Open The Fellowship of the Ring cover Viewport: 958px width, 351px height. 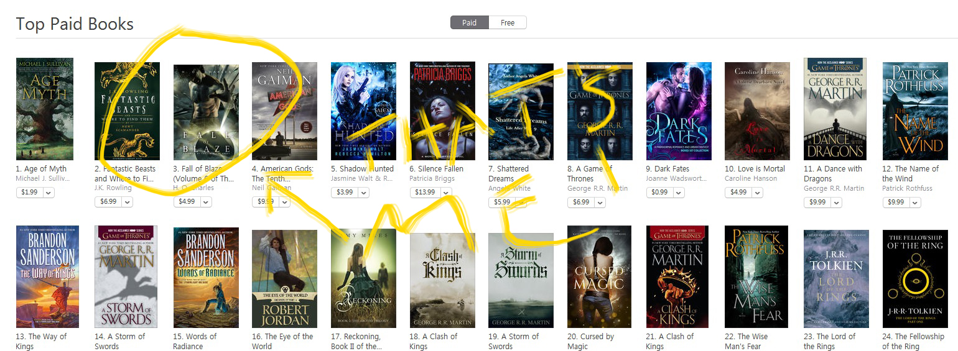[915, 279]
